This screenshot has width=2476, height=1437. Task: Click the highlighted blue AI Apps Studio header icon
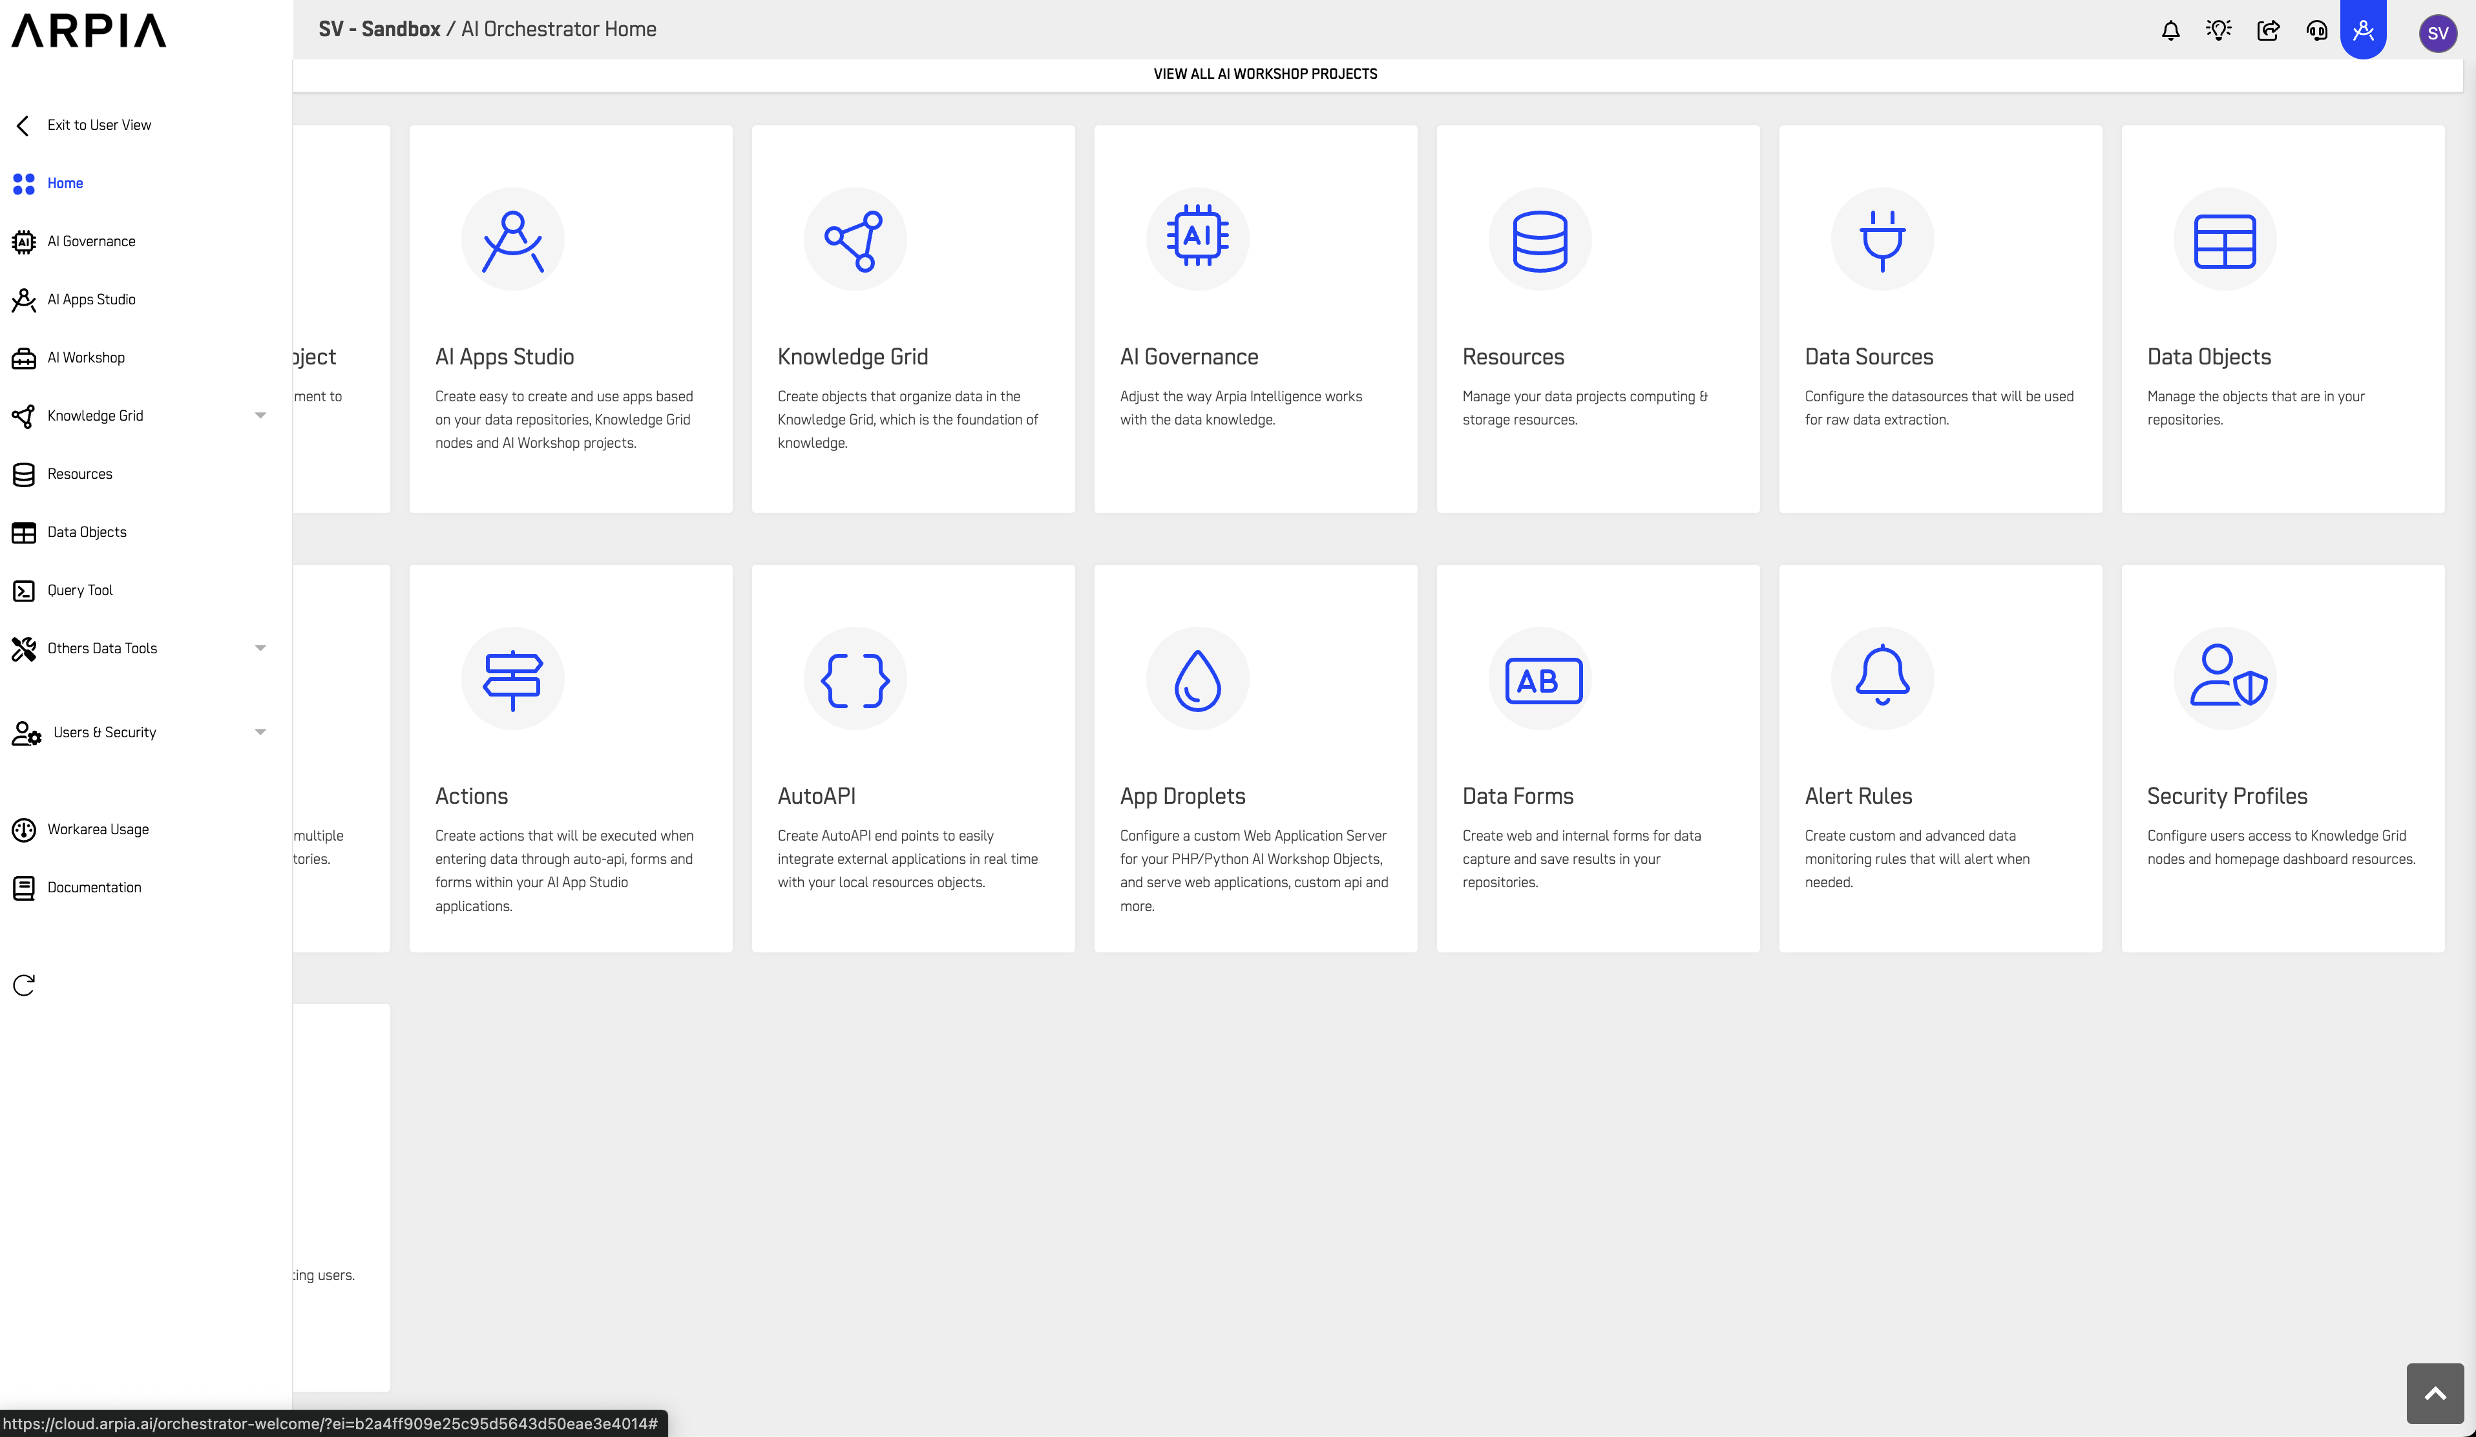coord(2364,30)
